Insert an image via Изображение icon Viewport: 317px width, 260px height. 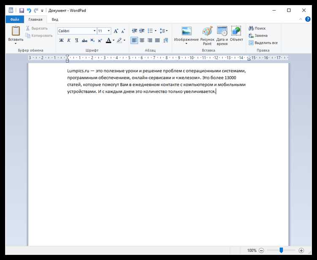click(186, 31)
